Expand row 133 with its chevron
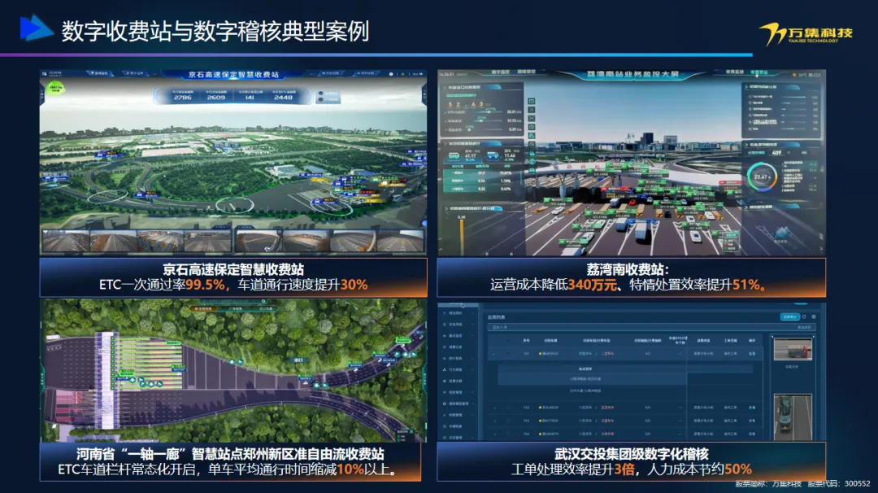 pos(494,421)
